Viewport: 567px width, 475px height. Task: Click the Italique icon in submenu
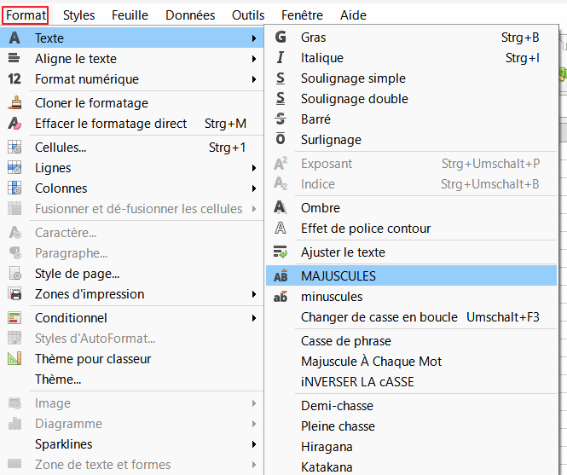281,58
